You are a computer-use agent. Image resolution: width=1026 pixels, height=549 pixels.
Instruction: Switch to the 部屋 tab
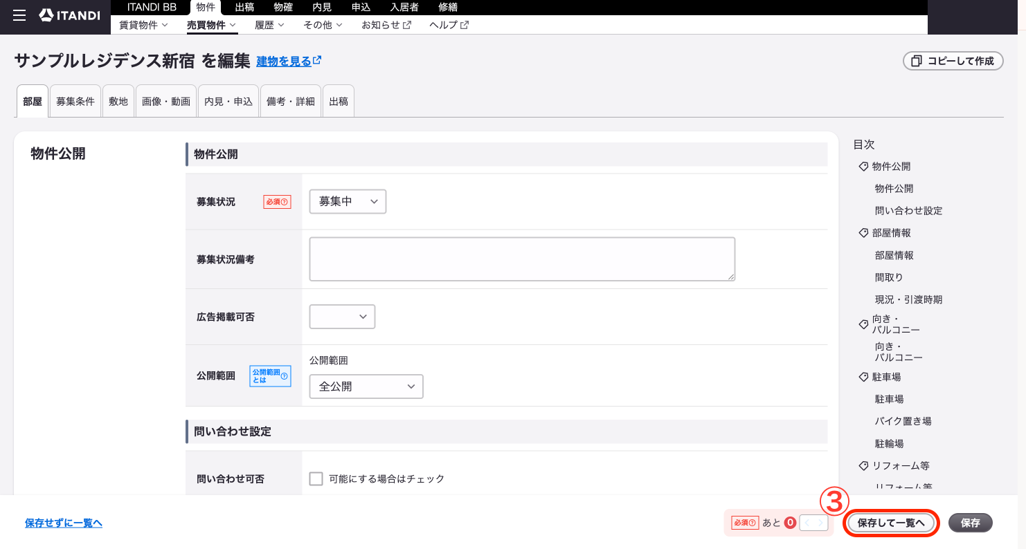tap(33, 101)
